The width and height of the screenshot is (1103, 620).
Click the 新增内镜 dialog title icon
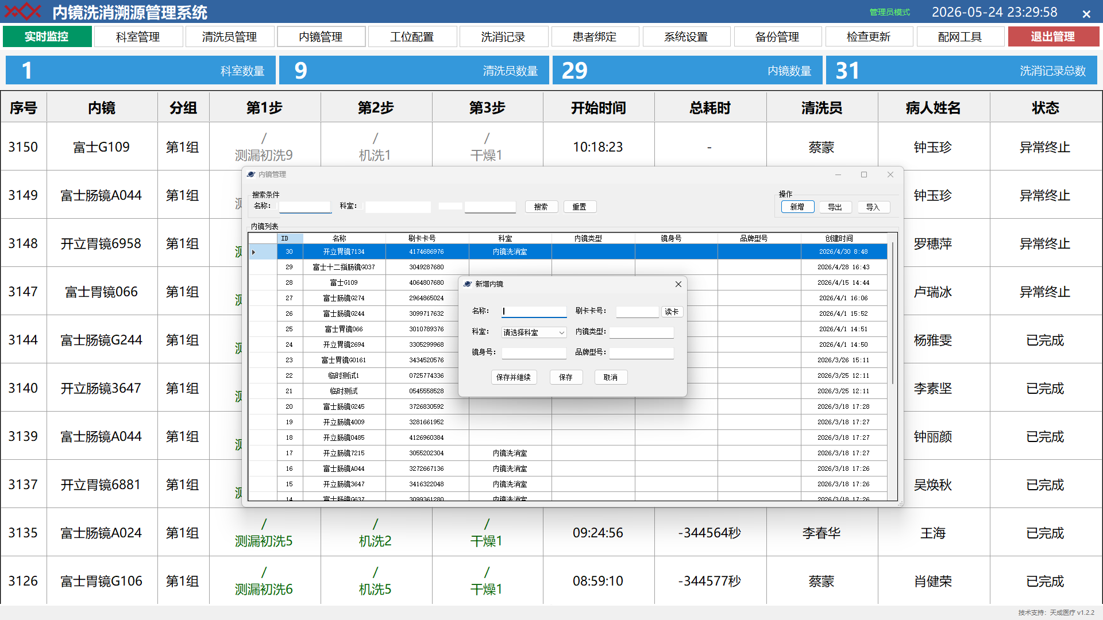468,284
